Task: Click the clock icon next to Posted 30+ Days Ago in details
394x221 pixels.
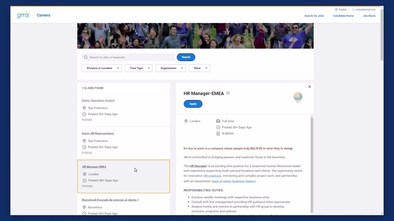Action: click(x=218, y=127)
